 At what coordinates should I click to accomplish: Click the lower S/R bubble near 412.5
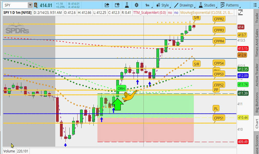[196, 64]
